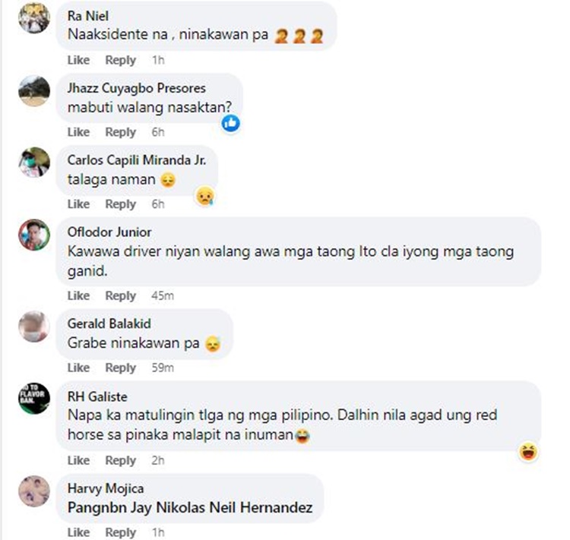570x540 pixels.
Task: Like Ra Niel's comment
Action: [78, 60]
